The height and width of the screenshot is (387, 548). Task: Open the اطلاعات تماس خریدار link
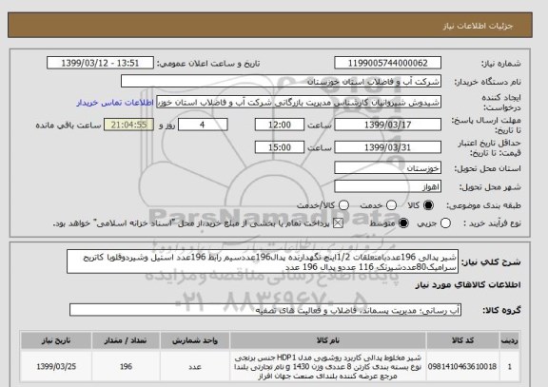click(115, 103)
